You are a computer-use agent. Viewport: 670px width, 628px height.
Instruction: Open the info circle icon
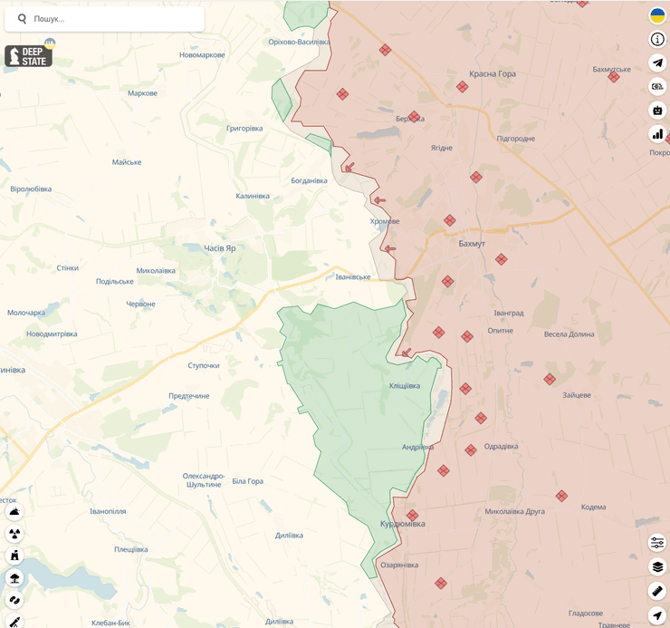click(x=657, y=39)
